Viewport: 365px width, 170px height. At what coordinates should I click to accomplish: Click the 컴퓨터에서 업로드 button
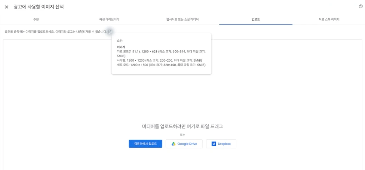pyautogui.click(x=146, y=144)
